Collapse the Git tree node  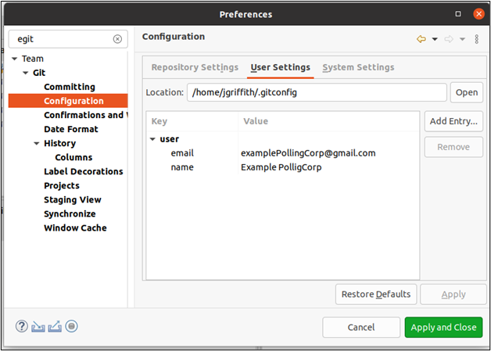26,73
